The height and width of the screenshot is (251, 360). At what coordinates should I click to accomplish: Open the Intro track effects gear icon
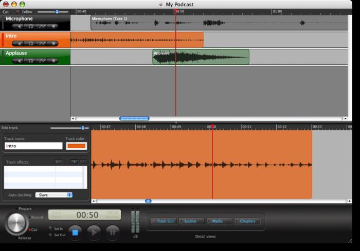click(x=53, y=44)
